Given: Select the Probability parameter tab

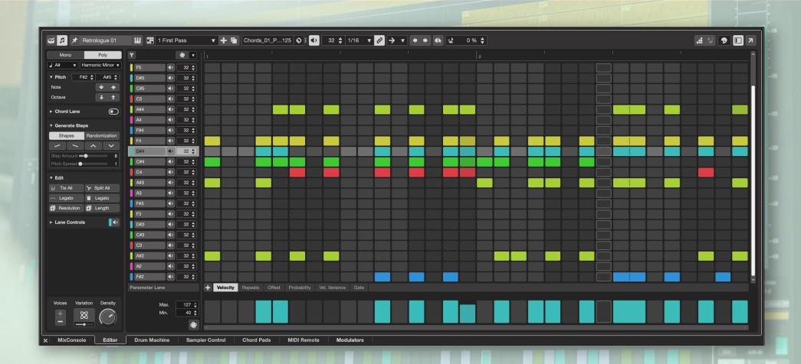Looking at the screenshot, I should coord(300,288).
